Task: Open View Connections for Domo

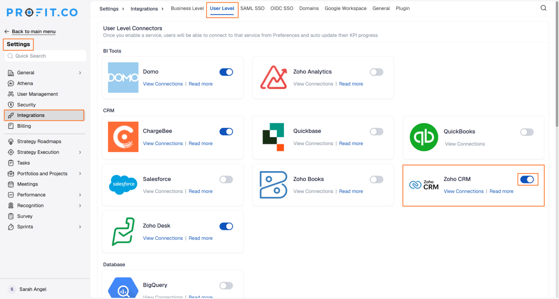Action: [163, 84]
